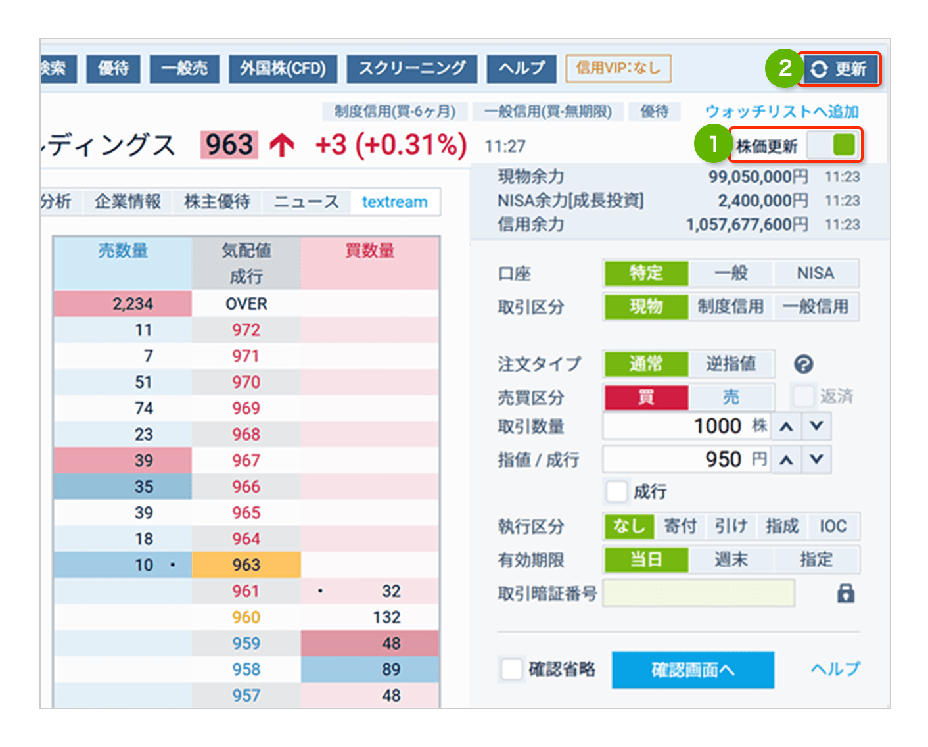Increase 取引数量 with the up arrow
This screenshot has height=747, width=928.
coord(786,426)
